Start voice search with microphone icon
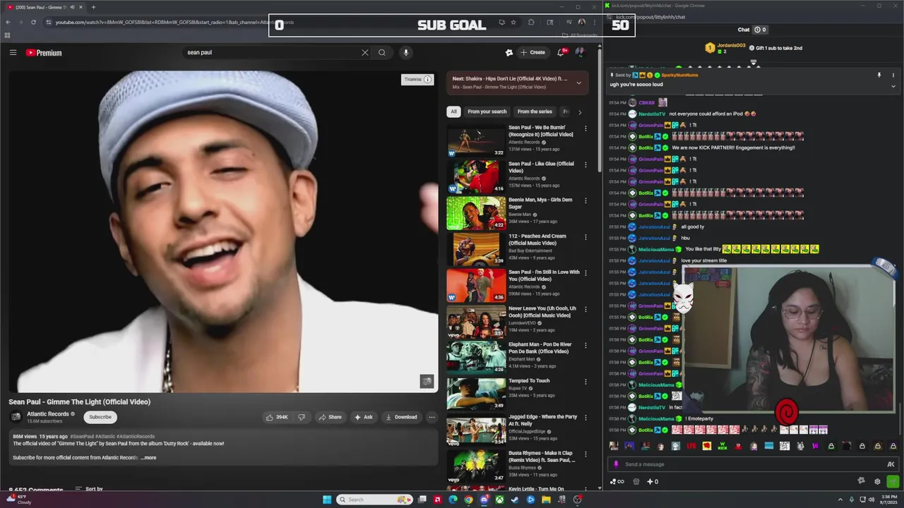The width and height of the screenshot is (904, 508). (405, 52)
